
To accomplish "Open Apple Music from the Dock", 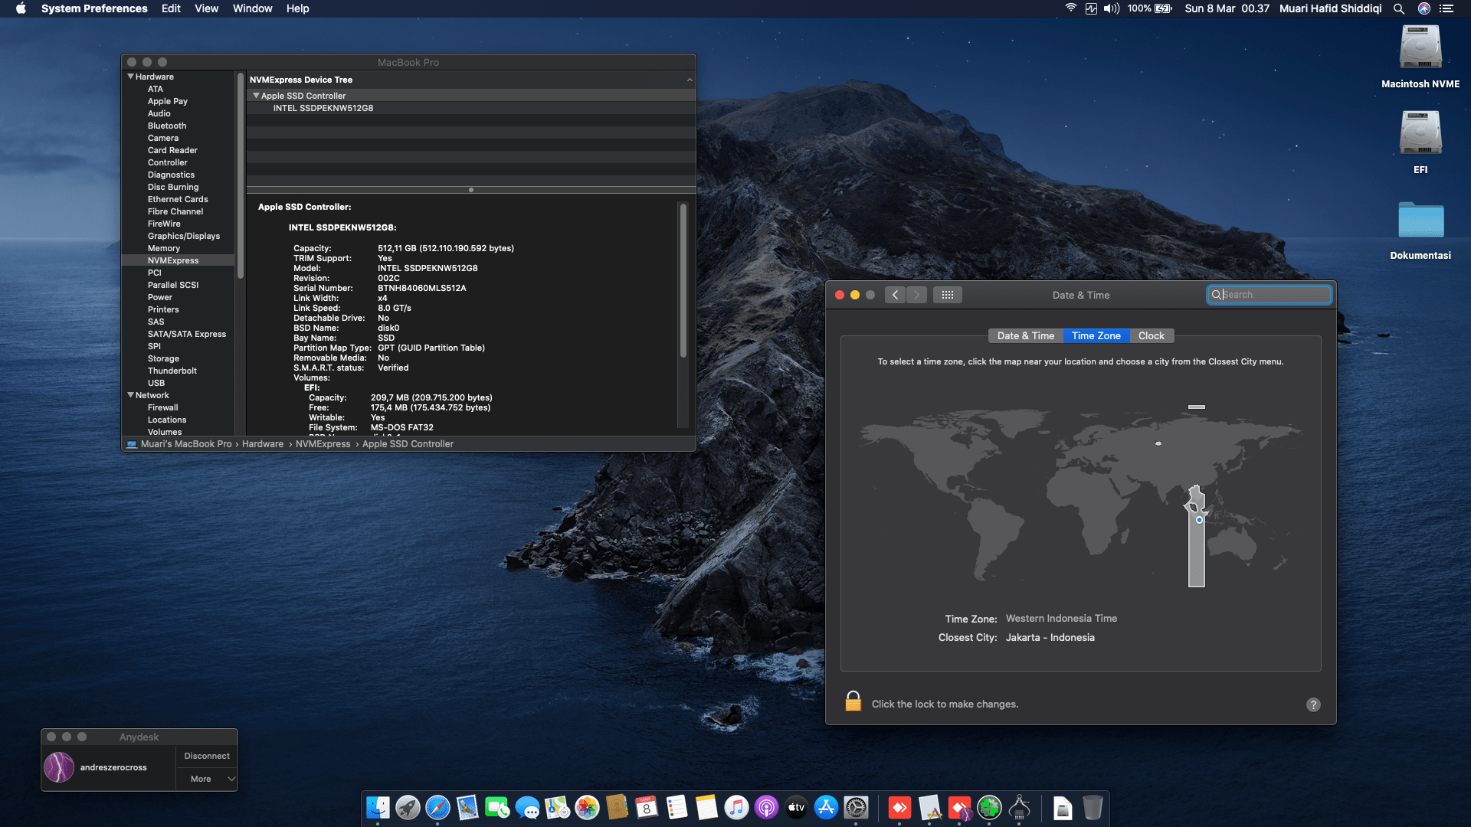I will [x=735, y=809].
